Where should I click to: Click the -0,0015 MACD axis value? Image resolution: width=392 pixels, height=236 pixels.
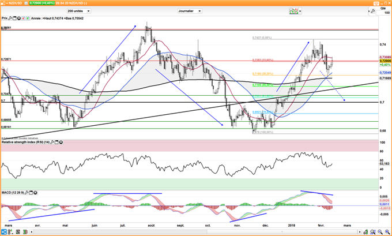tap(385, 208)
